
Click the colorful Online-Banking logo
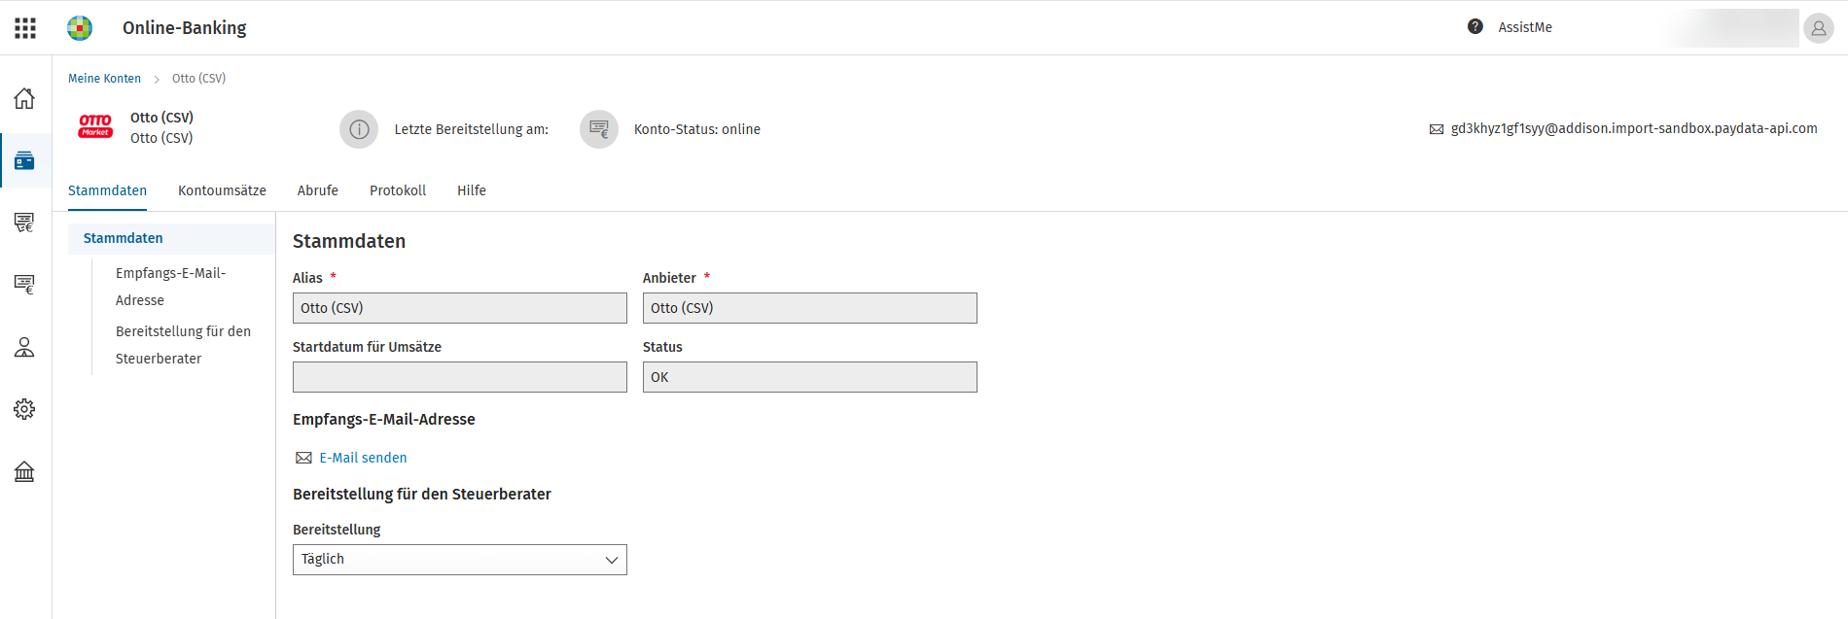[80, 28]
